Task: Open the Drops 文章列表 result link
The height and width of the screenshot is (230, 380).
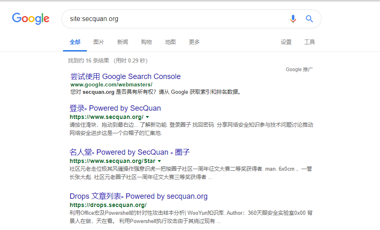Action: (x=138, y=196)
